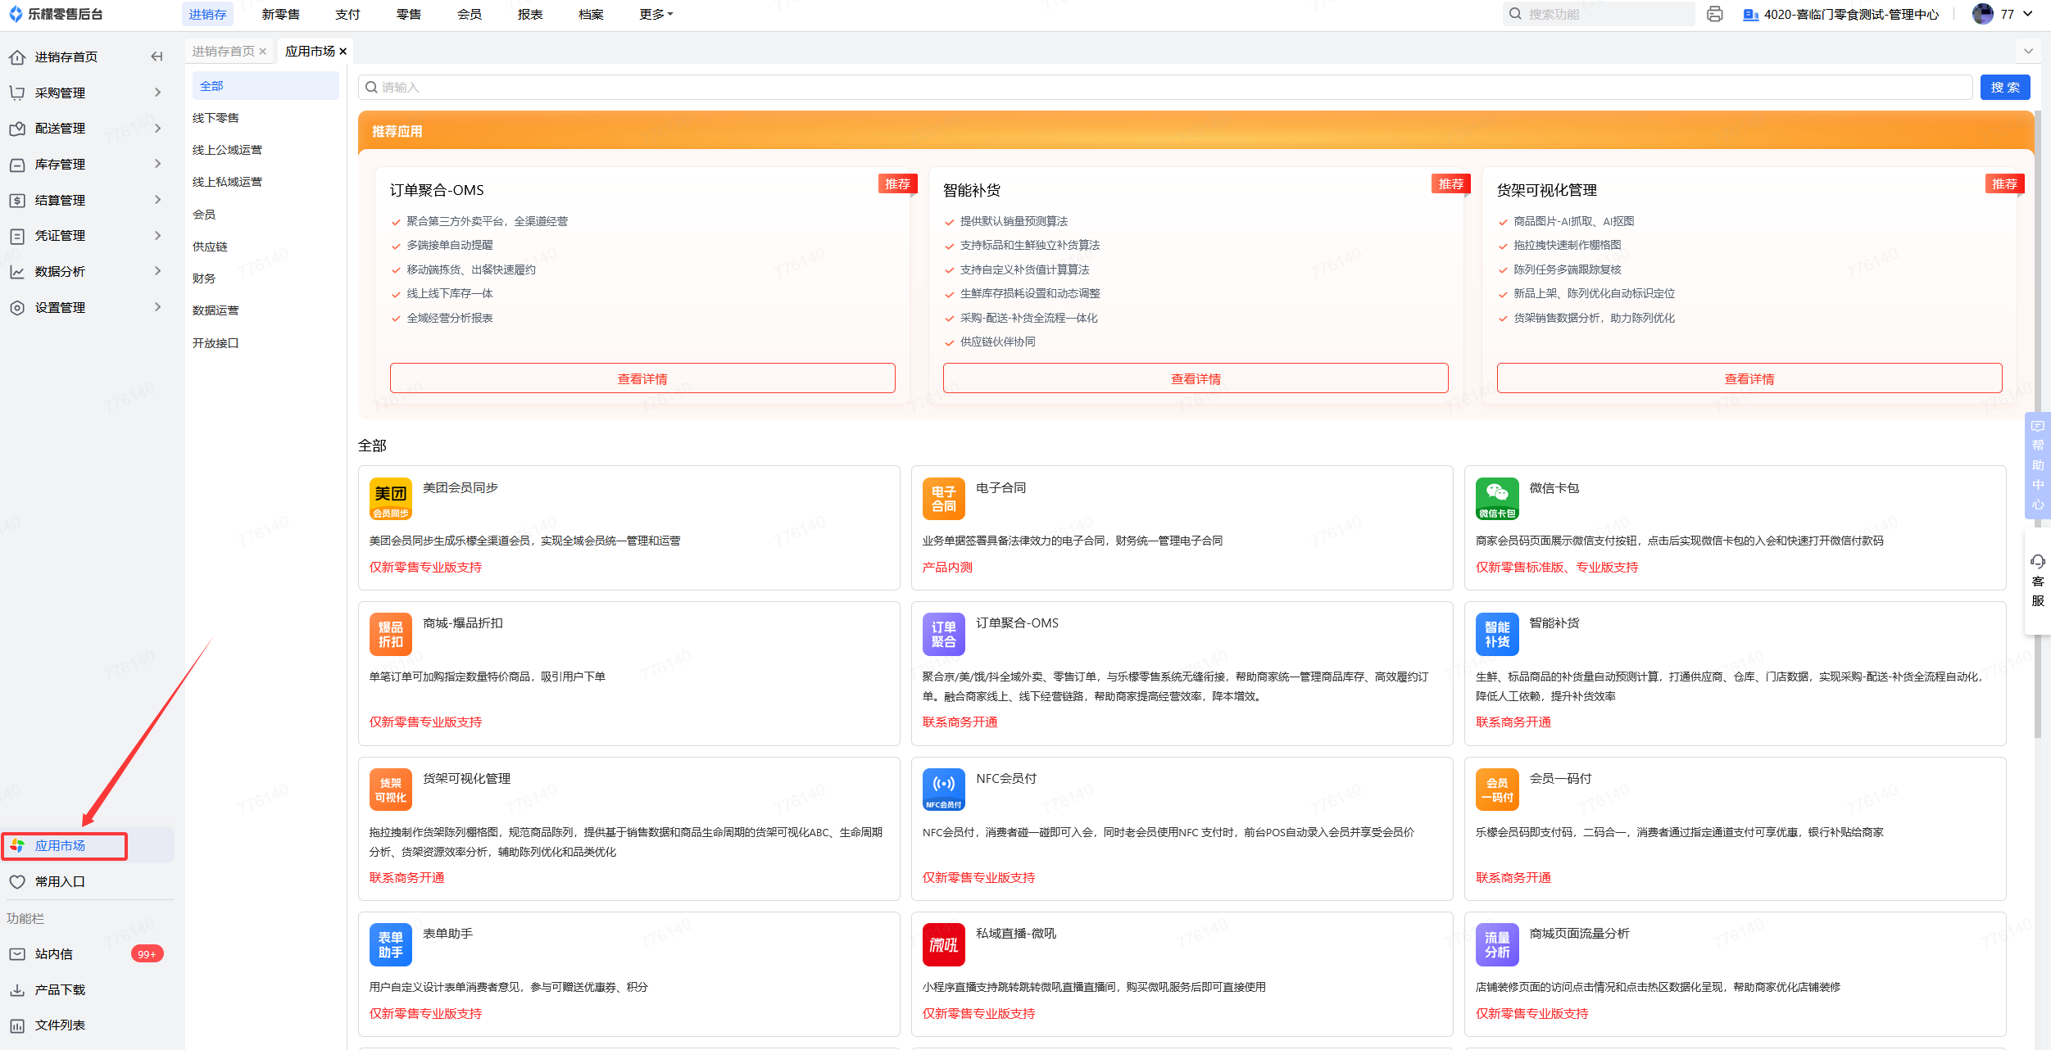This screenshot has width=2051, height=1050.
Task: Open 帮助中心 side panel button
Action: [x=2037, y=465]
